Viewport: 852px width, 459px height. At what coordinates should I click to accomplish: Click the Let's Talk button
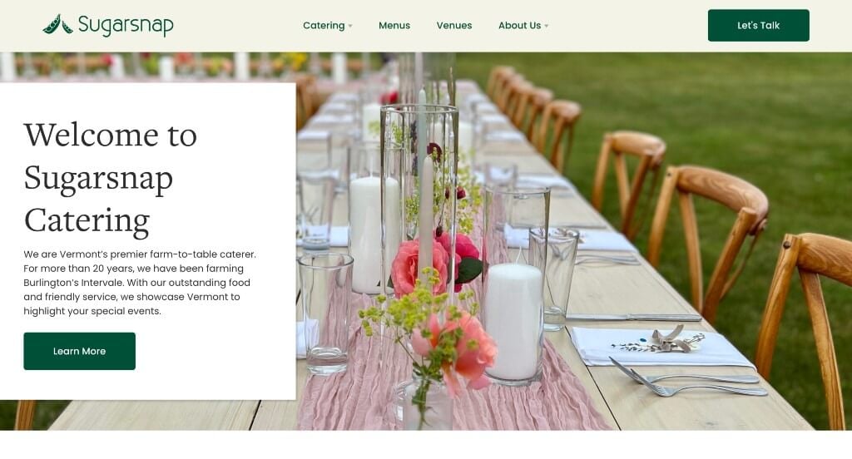758,26
